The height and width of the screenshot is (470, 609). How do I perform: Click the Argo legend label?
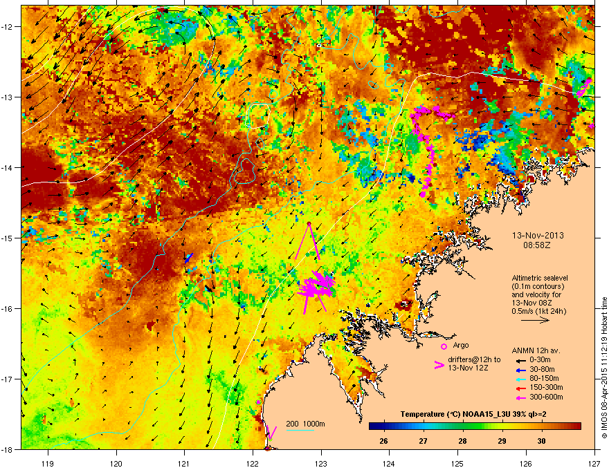pyautogui.click(x=461, y=345)
